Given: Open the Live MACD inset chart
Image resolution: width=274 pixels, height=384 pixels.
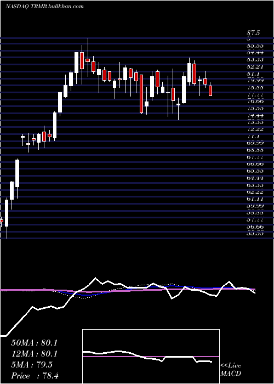Looking at the screenshot, I should click(151, 357).
